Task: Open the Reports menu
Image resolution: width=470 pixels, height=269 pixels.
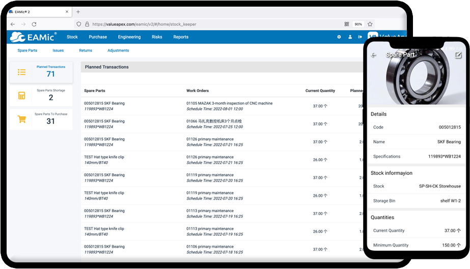Action: pyautogui.click(x=181, y=37)
